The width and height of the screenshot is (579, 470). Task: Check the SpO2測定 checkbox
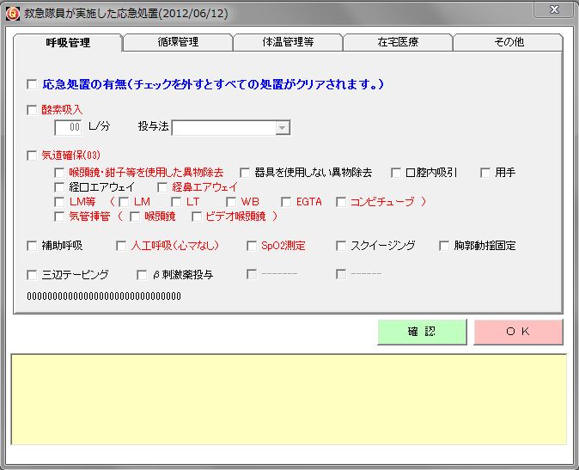click(253, 246)
